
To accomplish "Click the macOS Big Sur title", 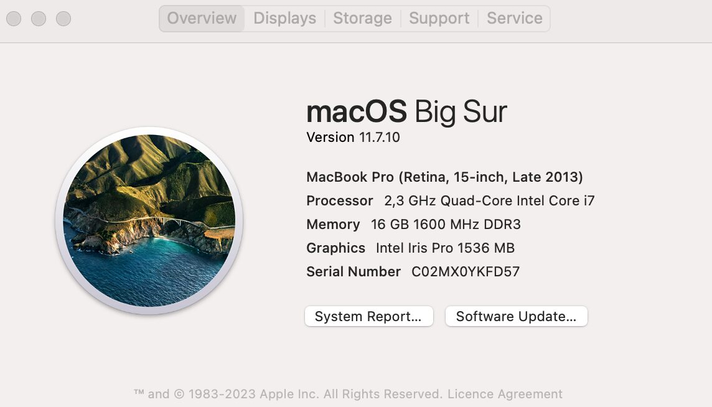I will 406,112.
